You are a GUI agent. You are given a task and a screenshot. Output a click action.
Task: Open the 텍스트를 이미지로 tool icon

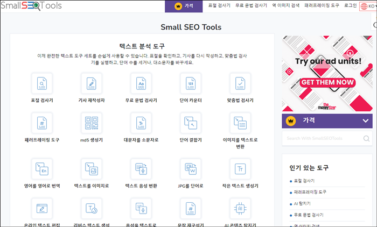[x=92, y=169]
